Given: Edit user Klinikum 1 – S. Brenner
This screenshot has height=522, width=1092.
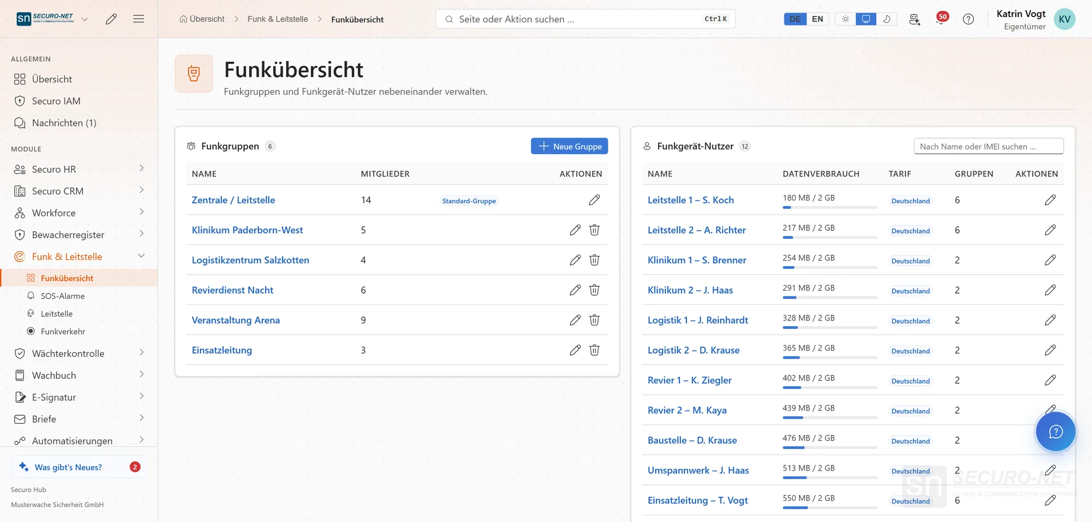Looking at the screenshot, I should [x=1050, y=260].
